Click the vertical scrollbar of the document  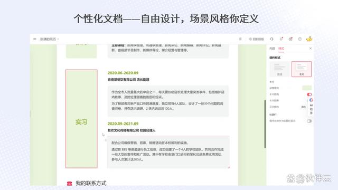pos(265,124)
